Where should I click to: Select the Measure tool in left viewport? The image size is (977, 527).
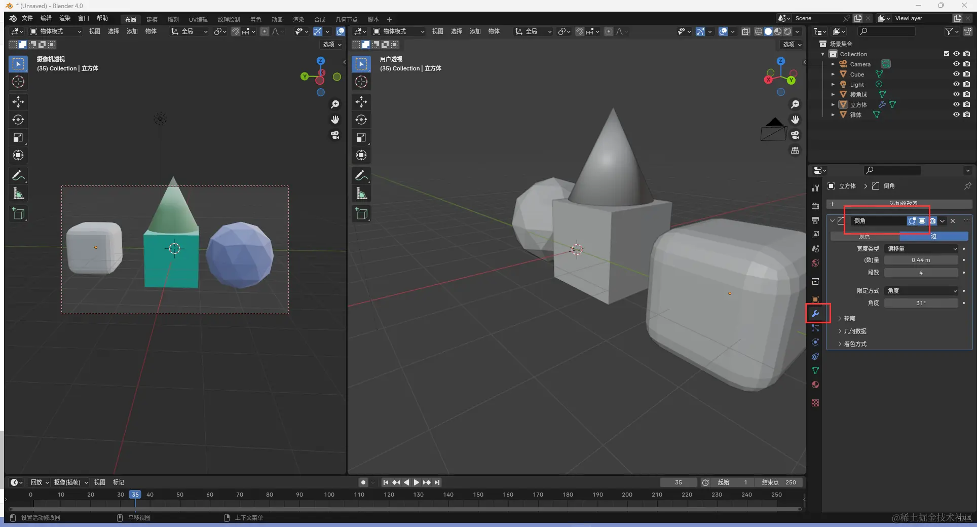click(18, 194)
